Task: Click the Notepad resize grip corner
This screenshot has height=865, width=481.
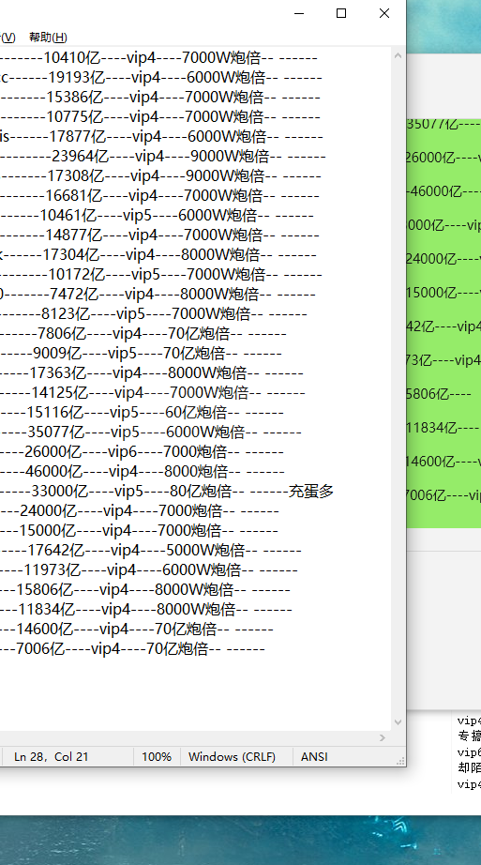Action: pyautogui.click(x=400, y=761)
